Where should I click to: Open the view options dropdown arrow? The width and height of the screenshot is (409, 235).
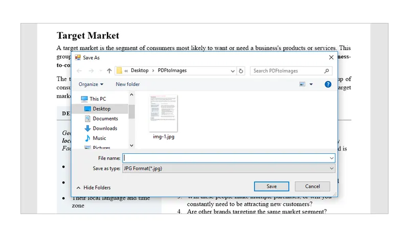pyautogui.click(x=311, y=84)
